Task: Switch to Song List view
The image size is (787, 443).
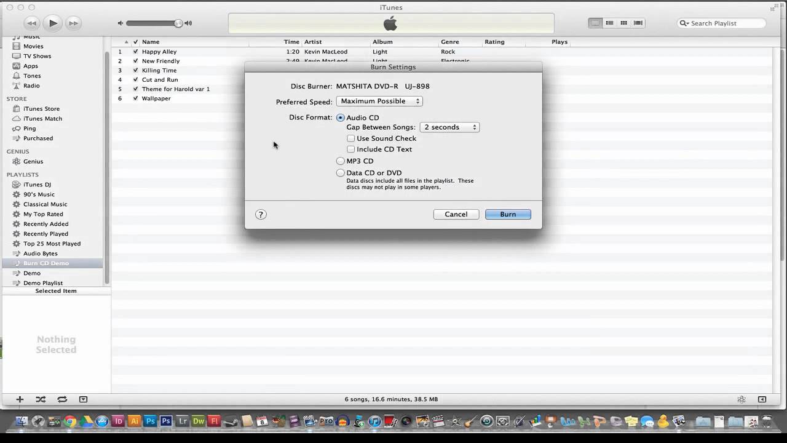Action: 595,23
